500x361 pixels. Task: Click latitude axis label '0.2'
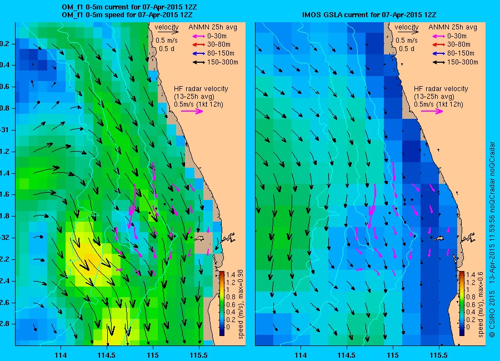click(x=5, y=44)
